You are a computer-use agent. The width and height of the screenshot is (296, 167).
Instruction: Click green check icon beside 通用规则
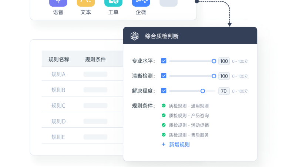point(164,106)
